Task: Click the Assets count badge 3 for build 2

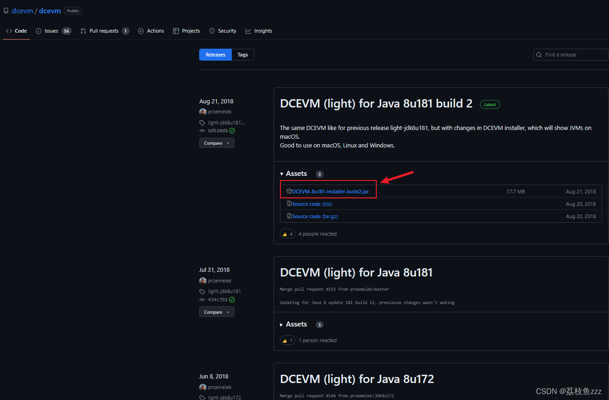Action: click(319, 174)
